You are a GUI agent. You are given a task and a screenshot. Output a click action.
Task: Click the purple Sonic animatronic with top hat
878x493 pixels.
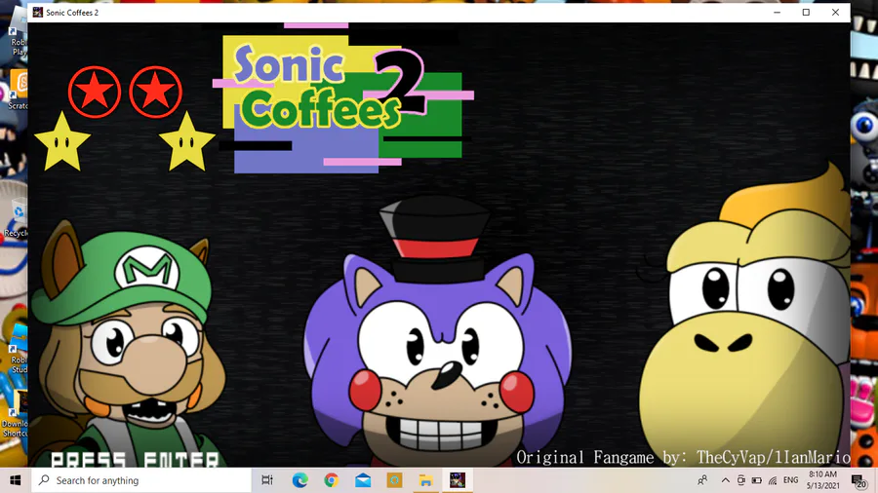pyautogui.click(x=438, y=332)
